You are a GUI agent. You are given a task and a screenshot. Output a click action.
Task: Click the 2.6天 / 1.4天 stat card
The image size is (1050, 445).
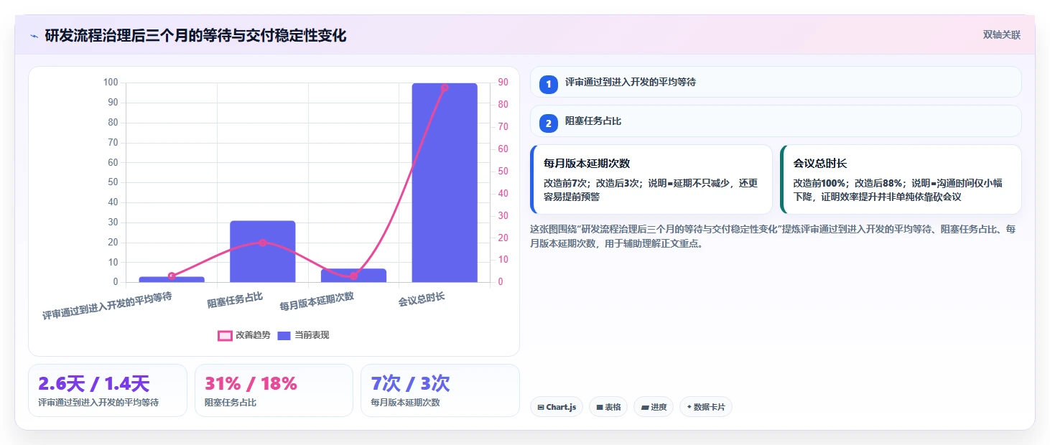coord(108,390)
